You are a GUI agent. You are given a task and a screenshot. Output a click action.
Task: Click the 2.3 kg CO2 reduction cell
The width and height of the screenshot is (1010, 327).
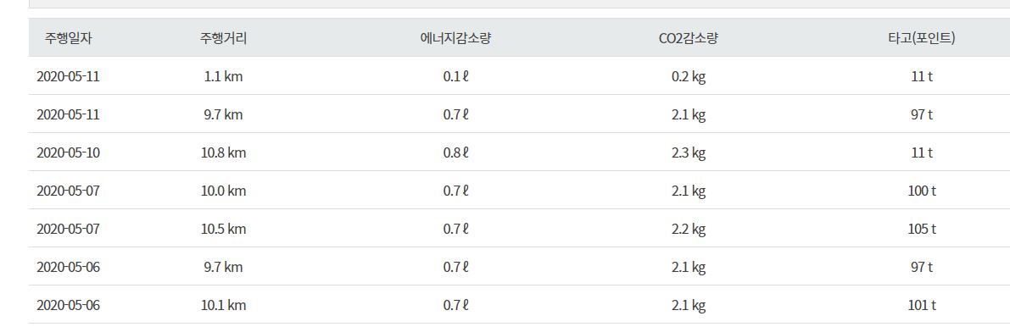coord(689,153)
